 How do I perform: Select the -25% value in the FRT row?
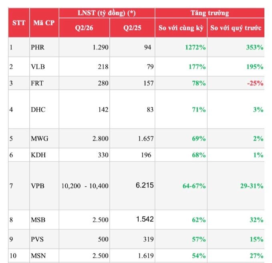coord(255,83)
